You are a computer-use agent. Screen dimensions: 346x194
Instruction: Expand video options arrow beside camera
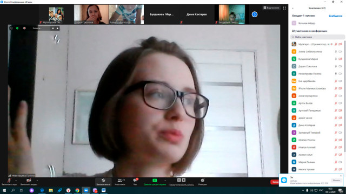(x=37, y=181)
